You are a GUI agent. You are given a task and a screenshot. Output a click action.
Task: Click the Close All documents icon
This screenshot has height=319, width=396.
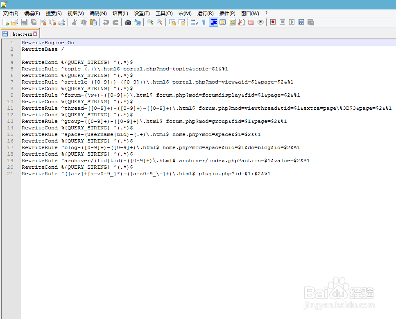point(52,22)
